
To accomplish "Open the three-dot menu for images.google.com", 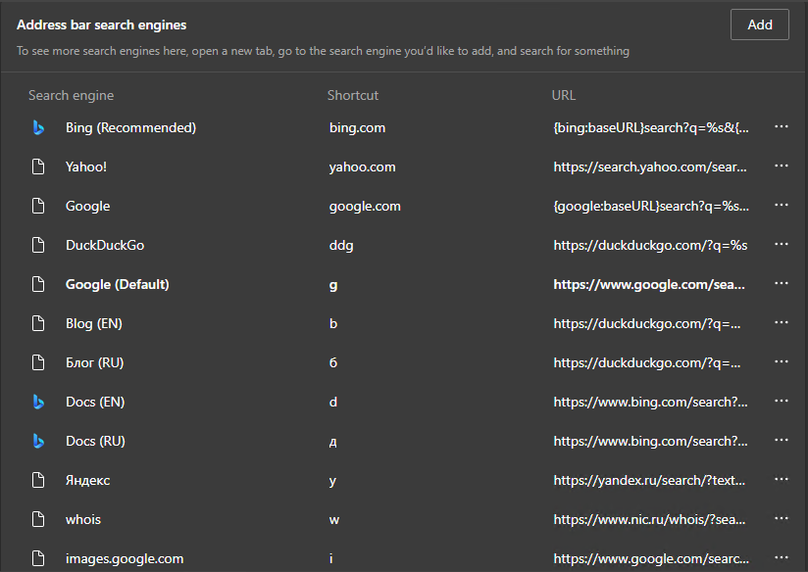I will click(x=782, y=557).
